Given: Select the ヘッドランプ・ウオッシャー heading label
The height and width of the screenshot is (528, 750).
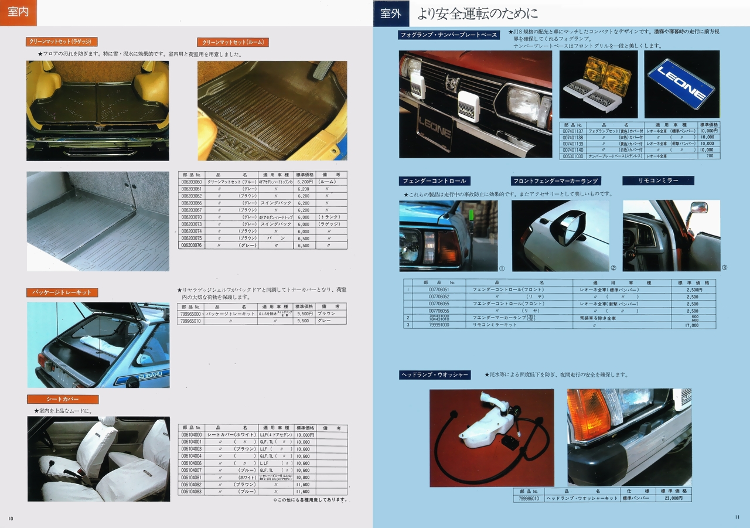Looking at the screenshot, I should (x=434, y=375).
